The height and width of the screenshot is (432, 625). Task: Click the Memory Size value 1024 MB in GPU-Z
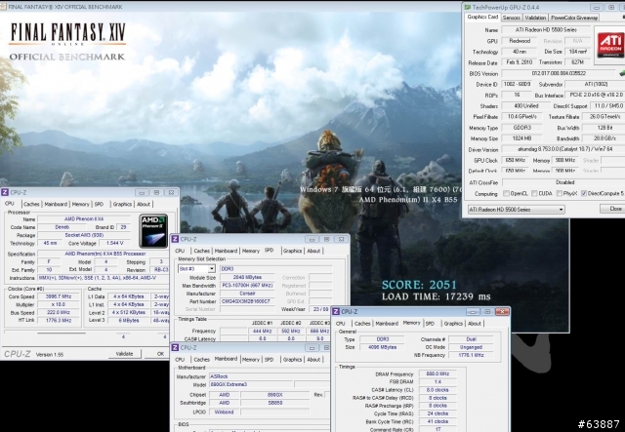click(521, 138)
